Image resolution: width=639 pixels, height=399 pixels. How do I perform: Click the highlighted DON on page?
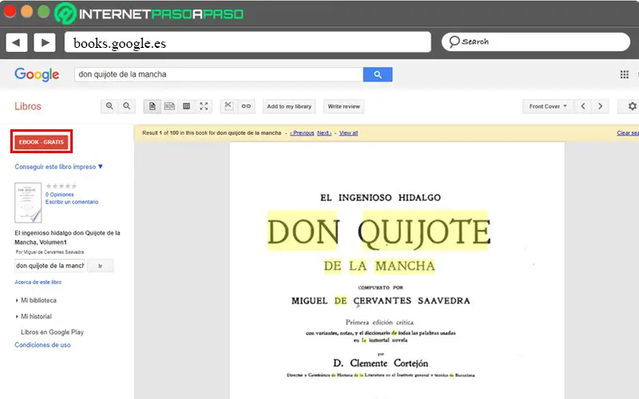pyautogui.click(x=303, y=231)
